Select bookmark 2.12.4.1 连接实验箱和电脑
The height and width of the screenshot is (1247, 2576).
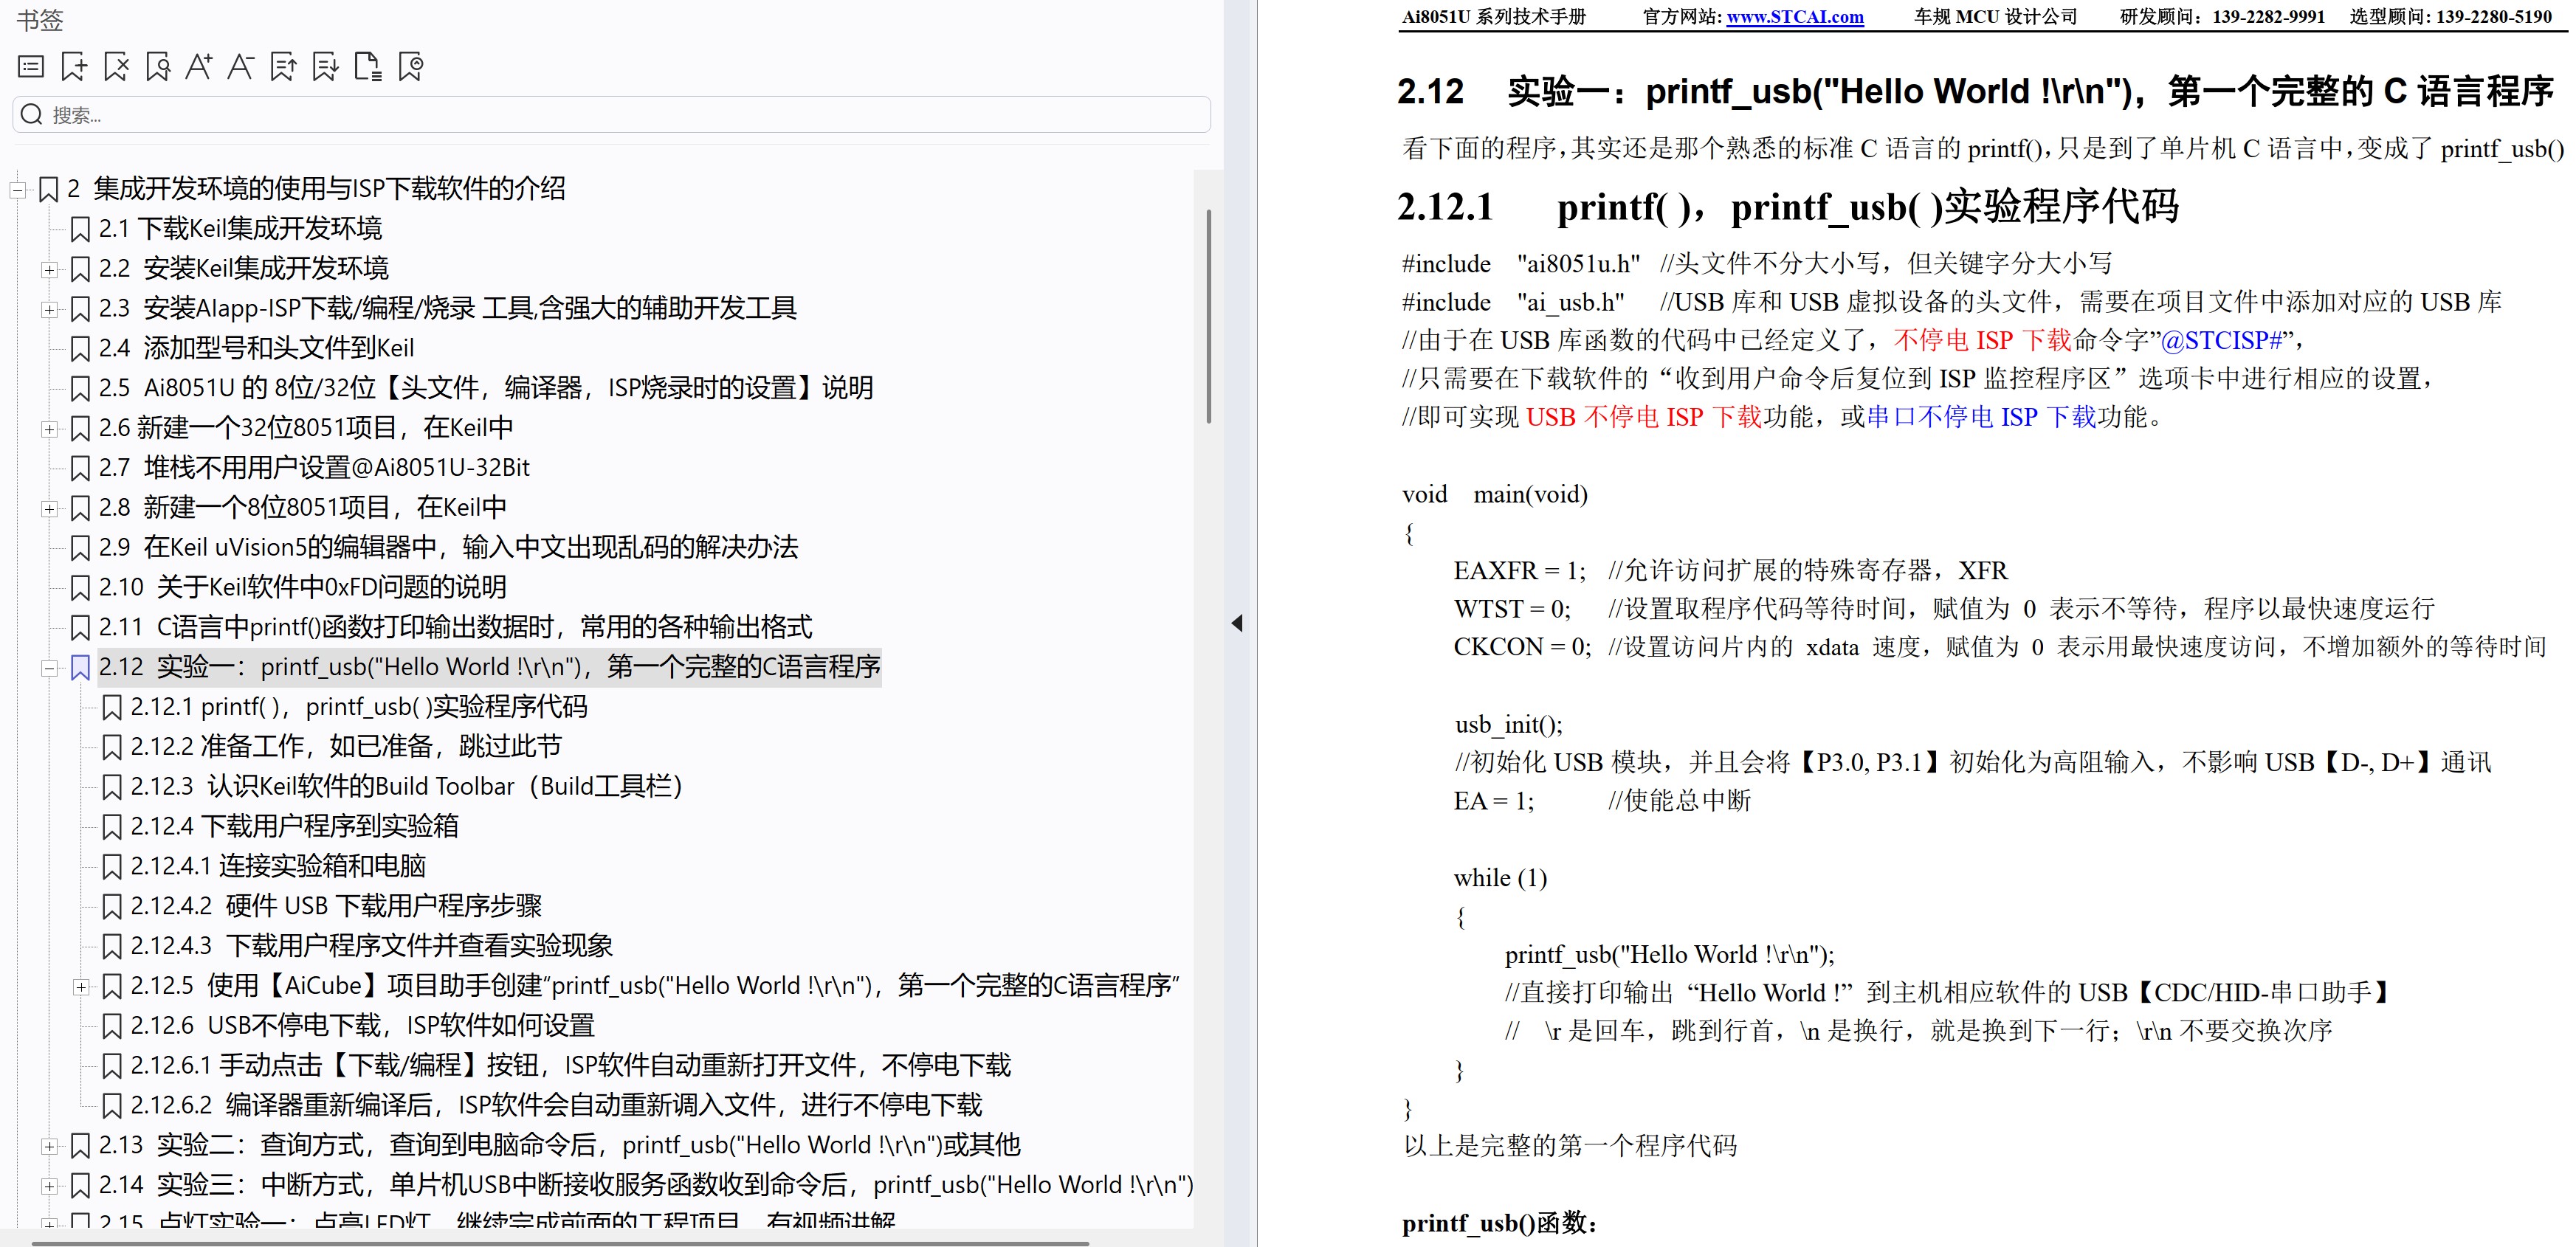(278, 866)
